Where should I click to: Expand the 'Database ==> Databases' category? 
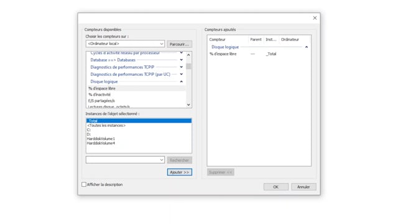click(x=181, y=60)
